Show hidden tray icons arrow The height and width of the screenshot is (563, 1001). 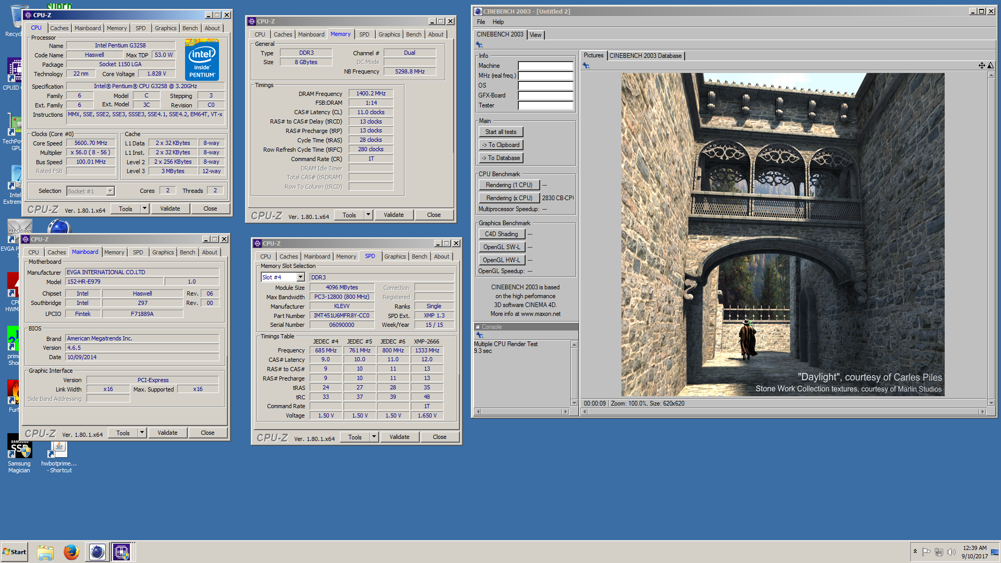[915, 552]
